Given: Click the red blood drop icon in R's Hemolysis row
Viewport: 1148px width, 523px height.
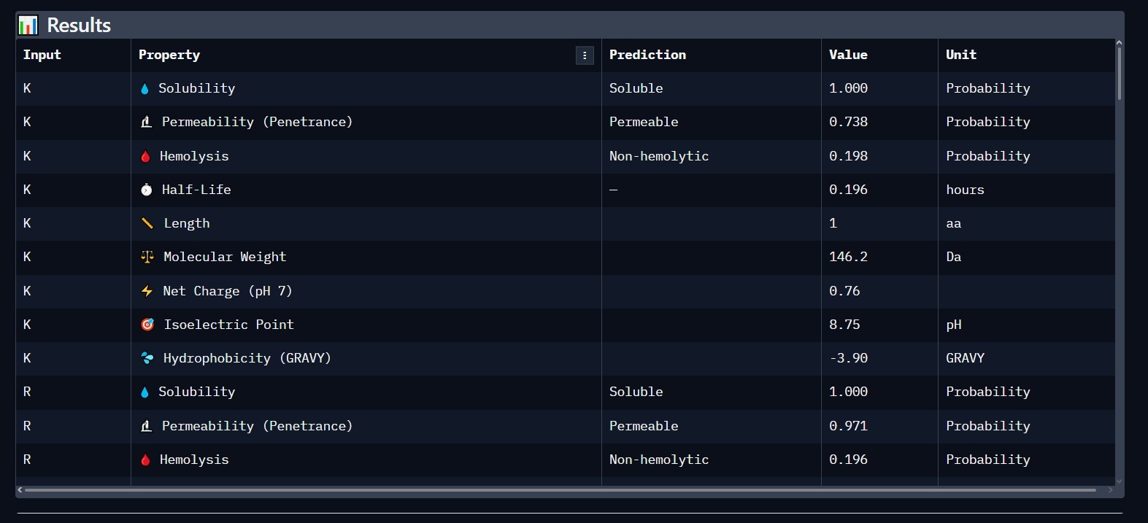Looking at the screenshot, I should pos(145,460).
